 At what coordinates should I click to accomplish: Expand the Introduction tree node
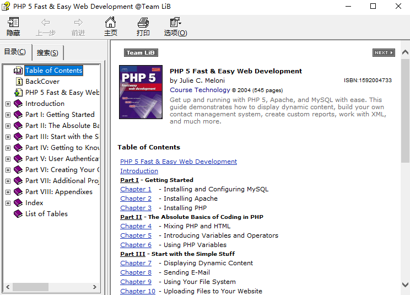pos(8,104)
